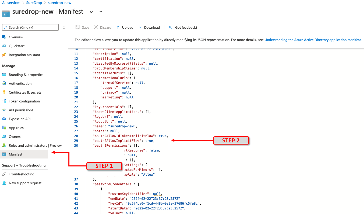Viewport: 364px width, 214px height.
Task: Place cursor on oauth2AllowImplicitFlow line
Action: pyautogui.click(x=124, y=141)
